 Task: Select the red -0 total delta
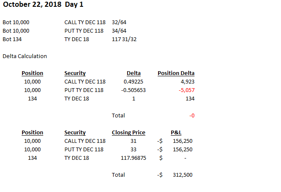192,115
